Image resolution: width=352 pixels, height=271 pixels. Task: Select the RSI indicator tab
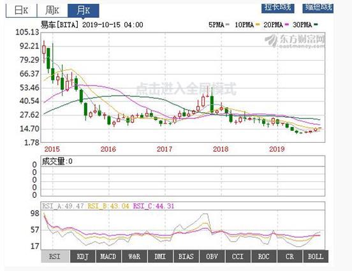pos(55,256)
